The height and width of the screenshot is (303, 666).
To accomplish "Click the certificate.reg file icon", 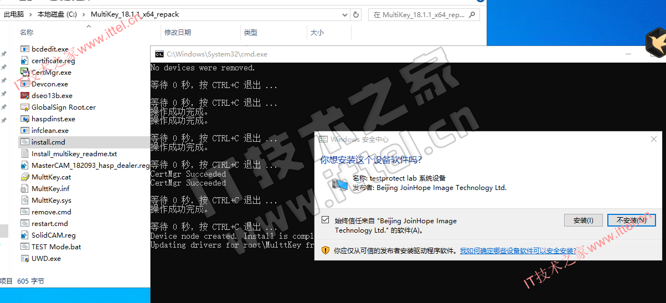I will click(x=24, y=60).
